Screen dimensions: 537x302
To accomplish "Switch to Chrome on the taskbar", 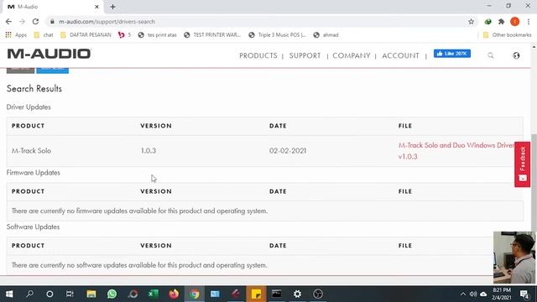I will click(195, 294).
